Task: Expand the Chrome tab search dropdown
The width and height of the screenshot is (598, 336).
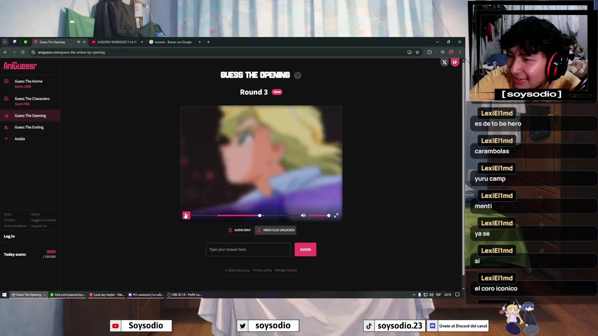Action: (5, 42)
